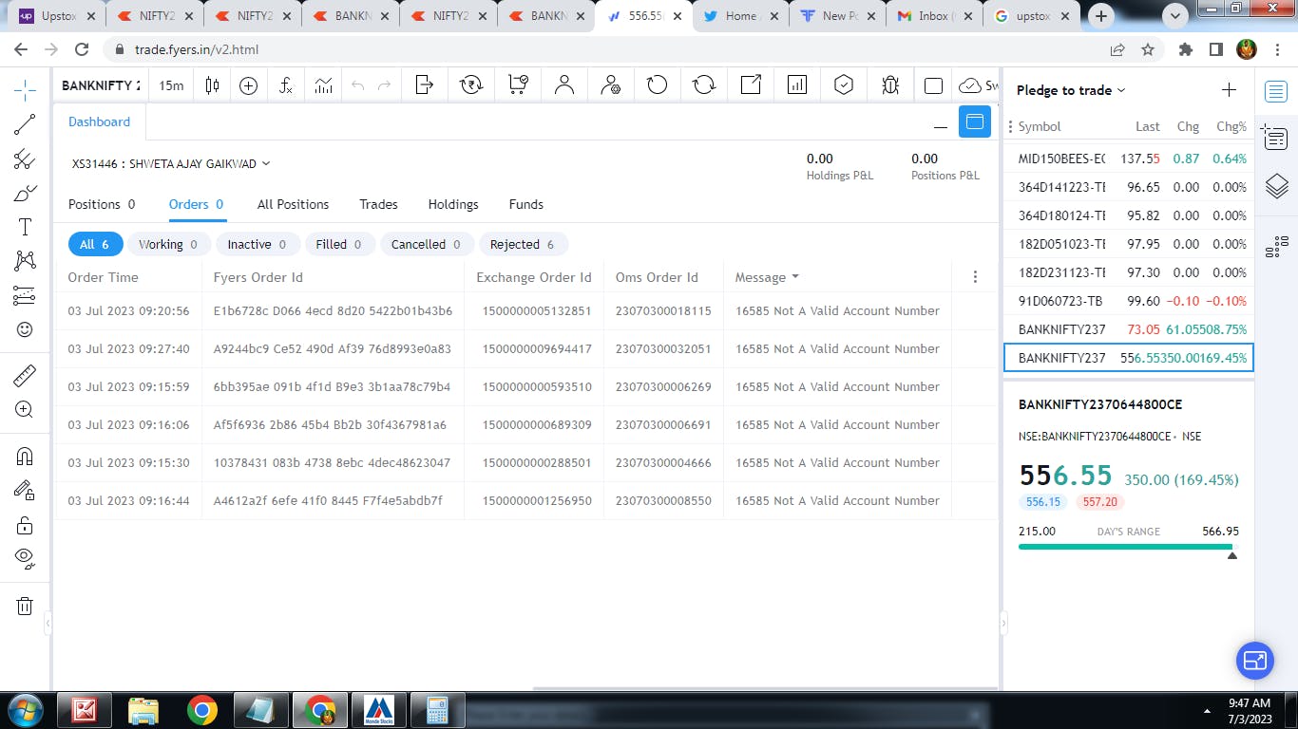Click the 557.20 ask price pill
Viewport: 1298px width, 729px height.
coord(1099,501)
